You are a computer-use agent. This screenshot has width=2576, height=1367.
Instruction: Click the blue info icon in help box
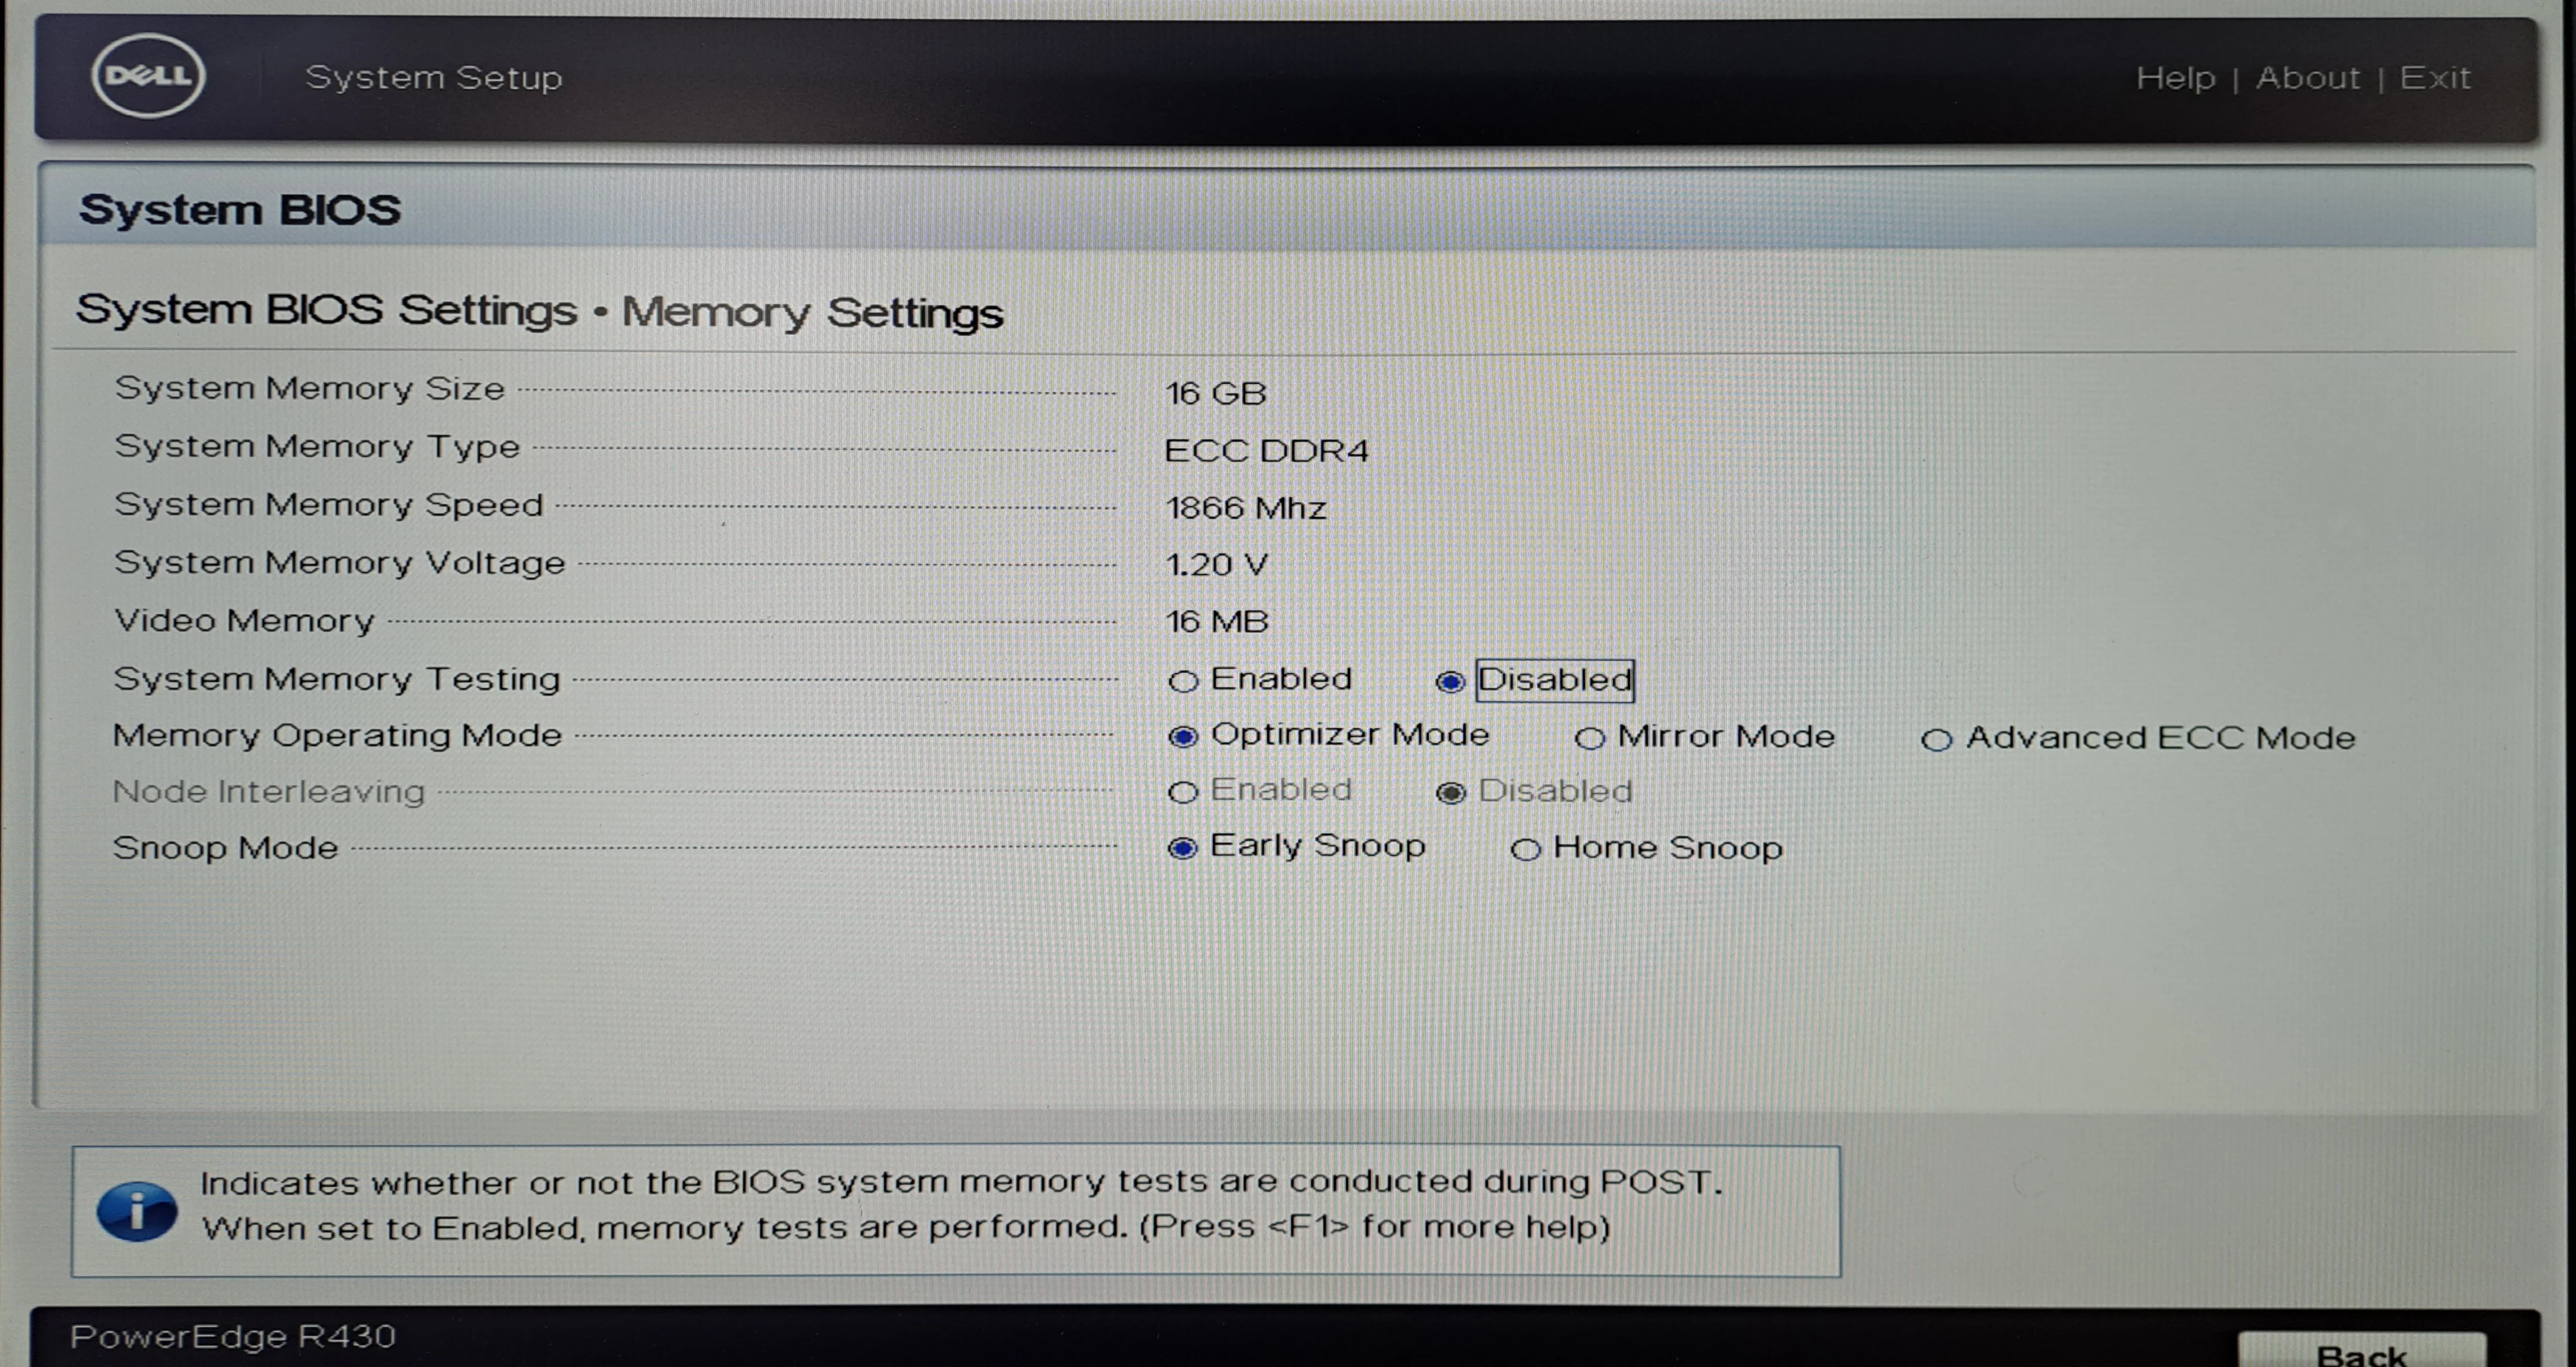(137, 1211)
